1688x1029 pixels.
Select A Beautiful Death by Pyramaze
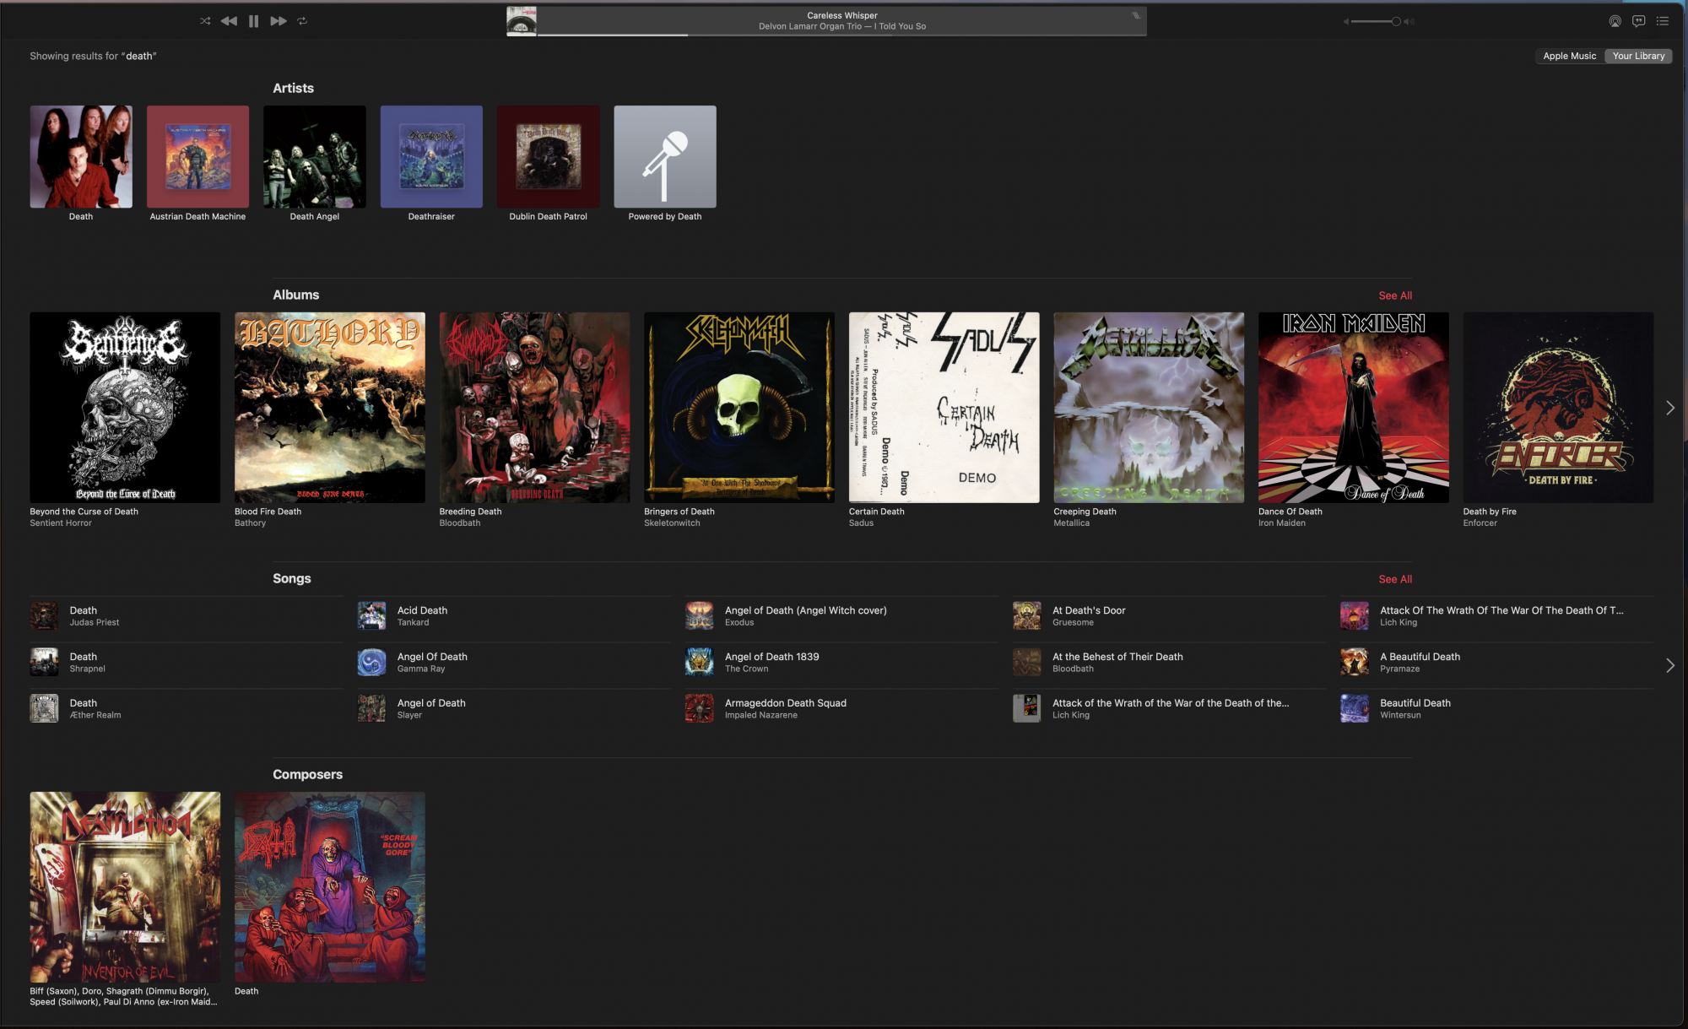1496,663
